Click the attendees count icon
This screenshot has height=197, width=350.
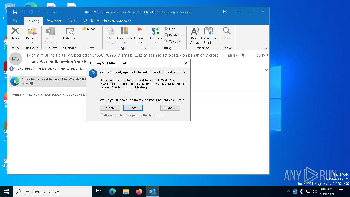[x=232, y=56]
